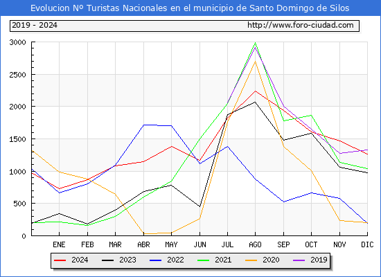Click the green 2021 line peak at AGO
This screenshot has width=381, height=277.
(x=255, y=43)
